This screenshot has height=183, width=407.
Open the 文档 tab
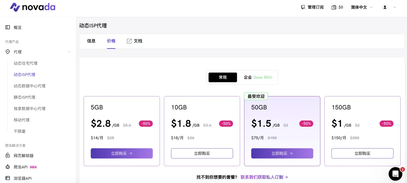point(135,41)
